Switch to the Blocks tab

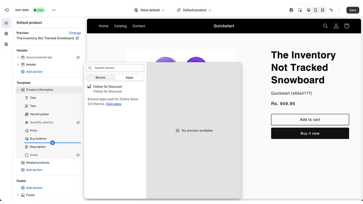click(x=100, y=78)
